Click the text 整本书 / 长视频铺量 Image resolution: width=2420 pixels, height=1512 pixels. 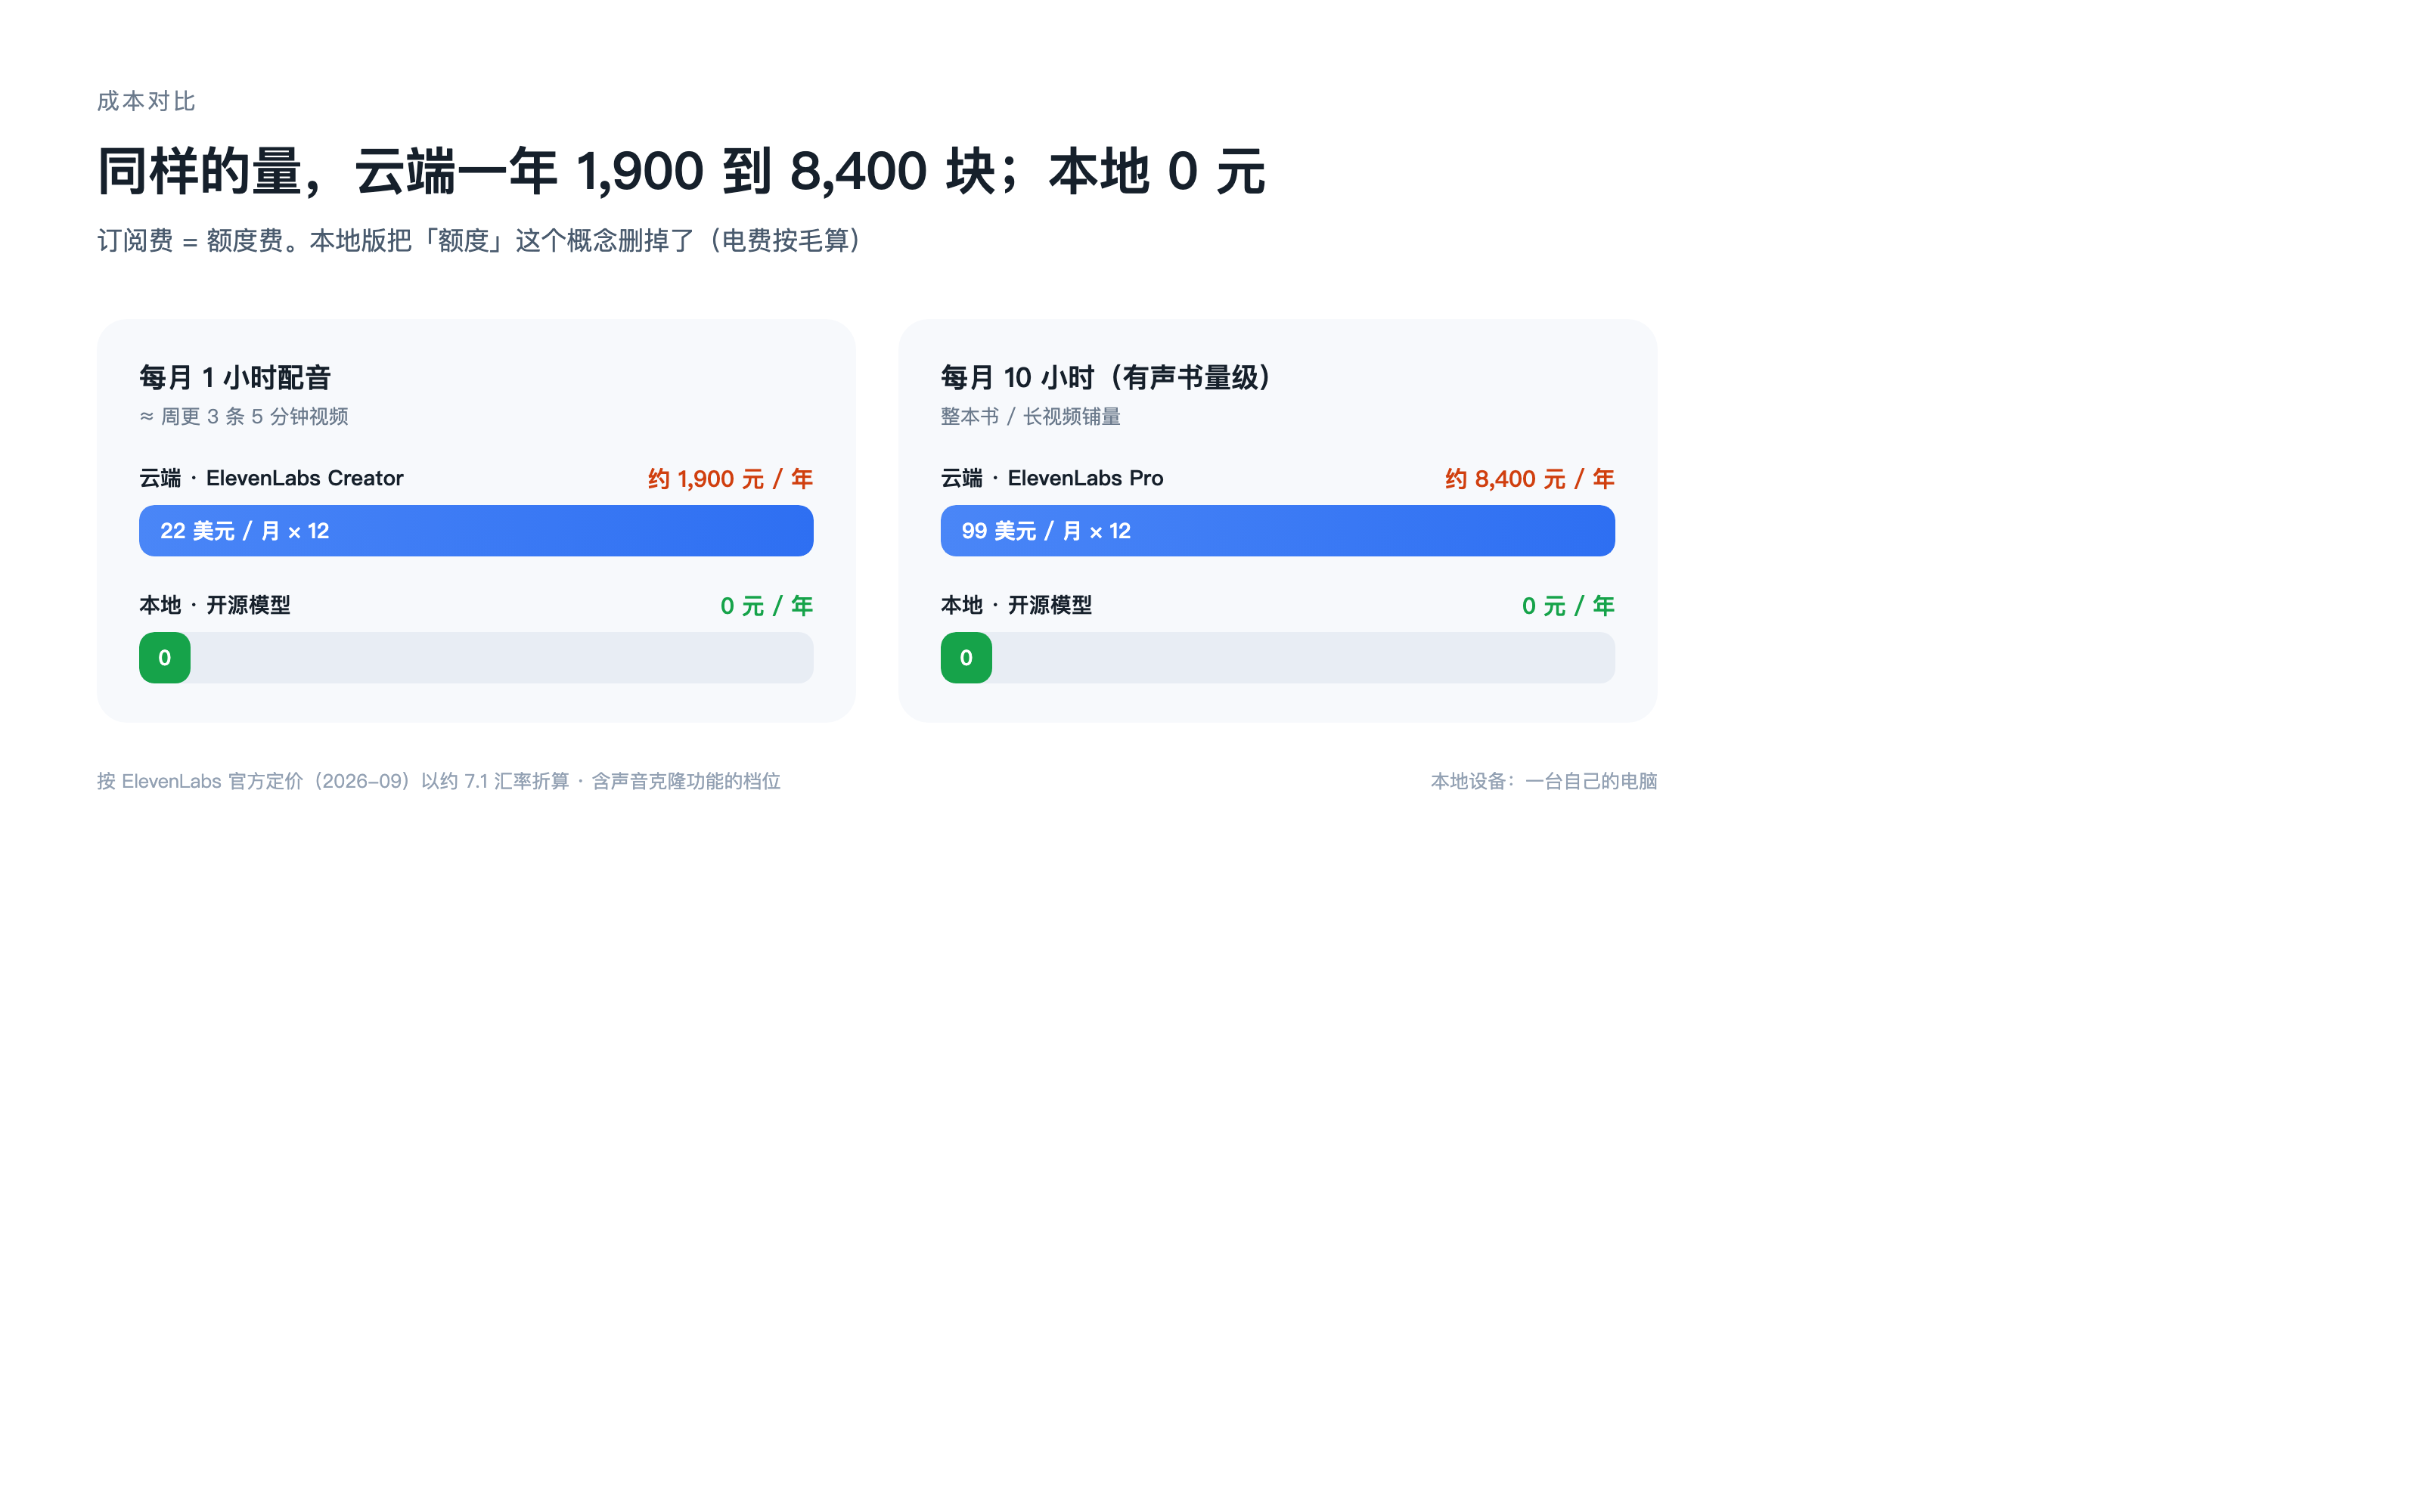tap(1031, 416)
